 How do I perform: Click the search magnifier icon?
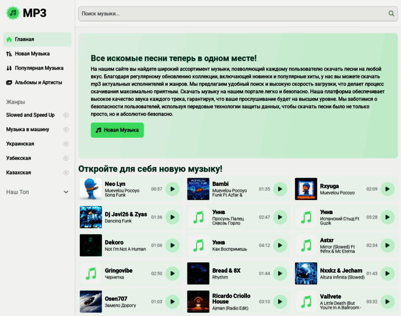click(x=391, y=14)
